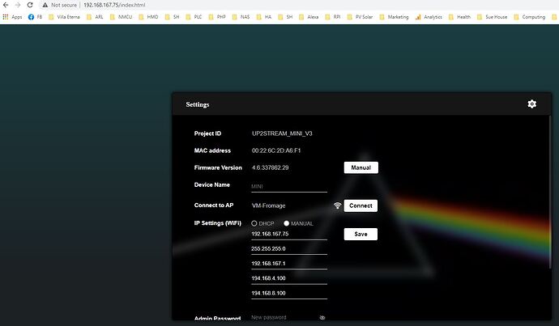Go back with browser back arrow

pyautogui.click(x=6, y=5)
